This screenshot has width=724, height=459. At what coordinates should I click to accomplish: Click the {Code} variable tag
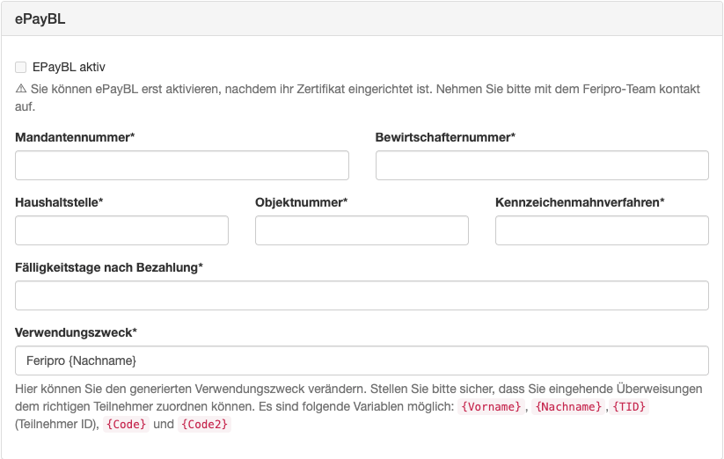click(126, 425)
